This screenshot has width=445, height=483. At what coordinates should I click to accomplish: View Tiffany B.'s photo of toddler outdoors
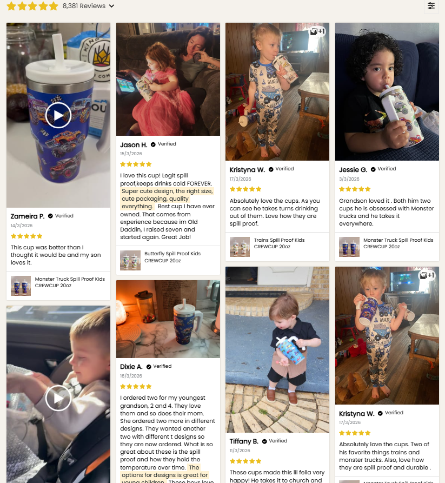pyautogui.click(x=277, y=349)
